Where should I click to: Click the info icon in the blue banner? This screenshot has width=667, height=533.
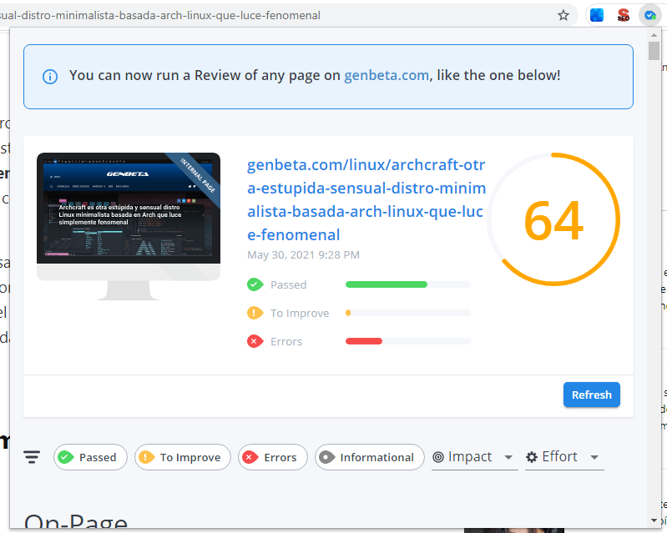click(x=50, y=77)
